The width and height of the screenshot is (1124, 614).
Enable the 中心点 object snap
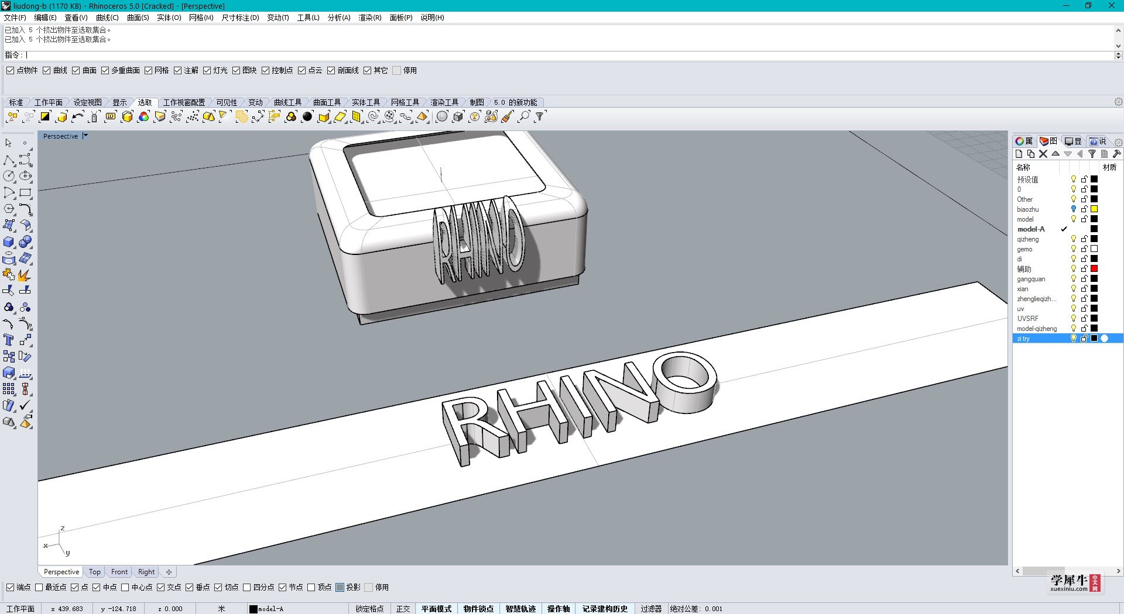click(125, 587)
